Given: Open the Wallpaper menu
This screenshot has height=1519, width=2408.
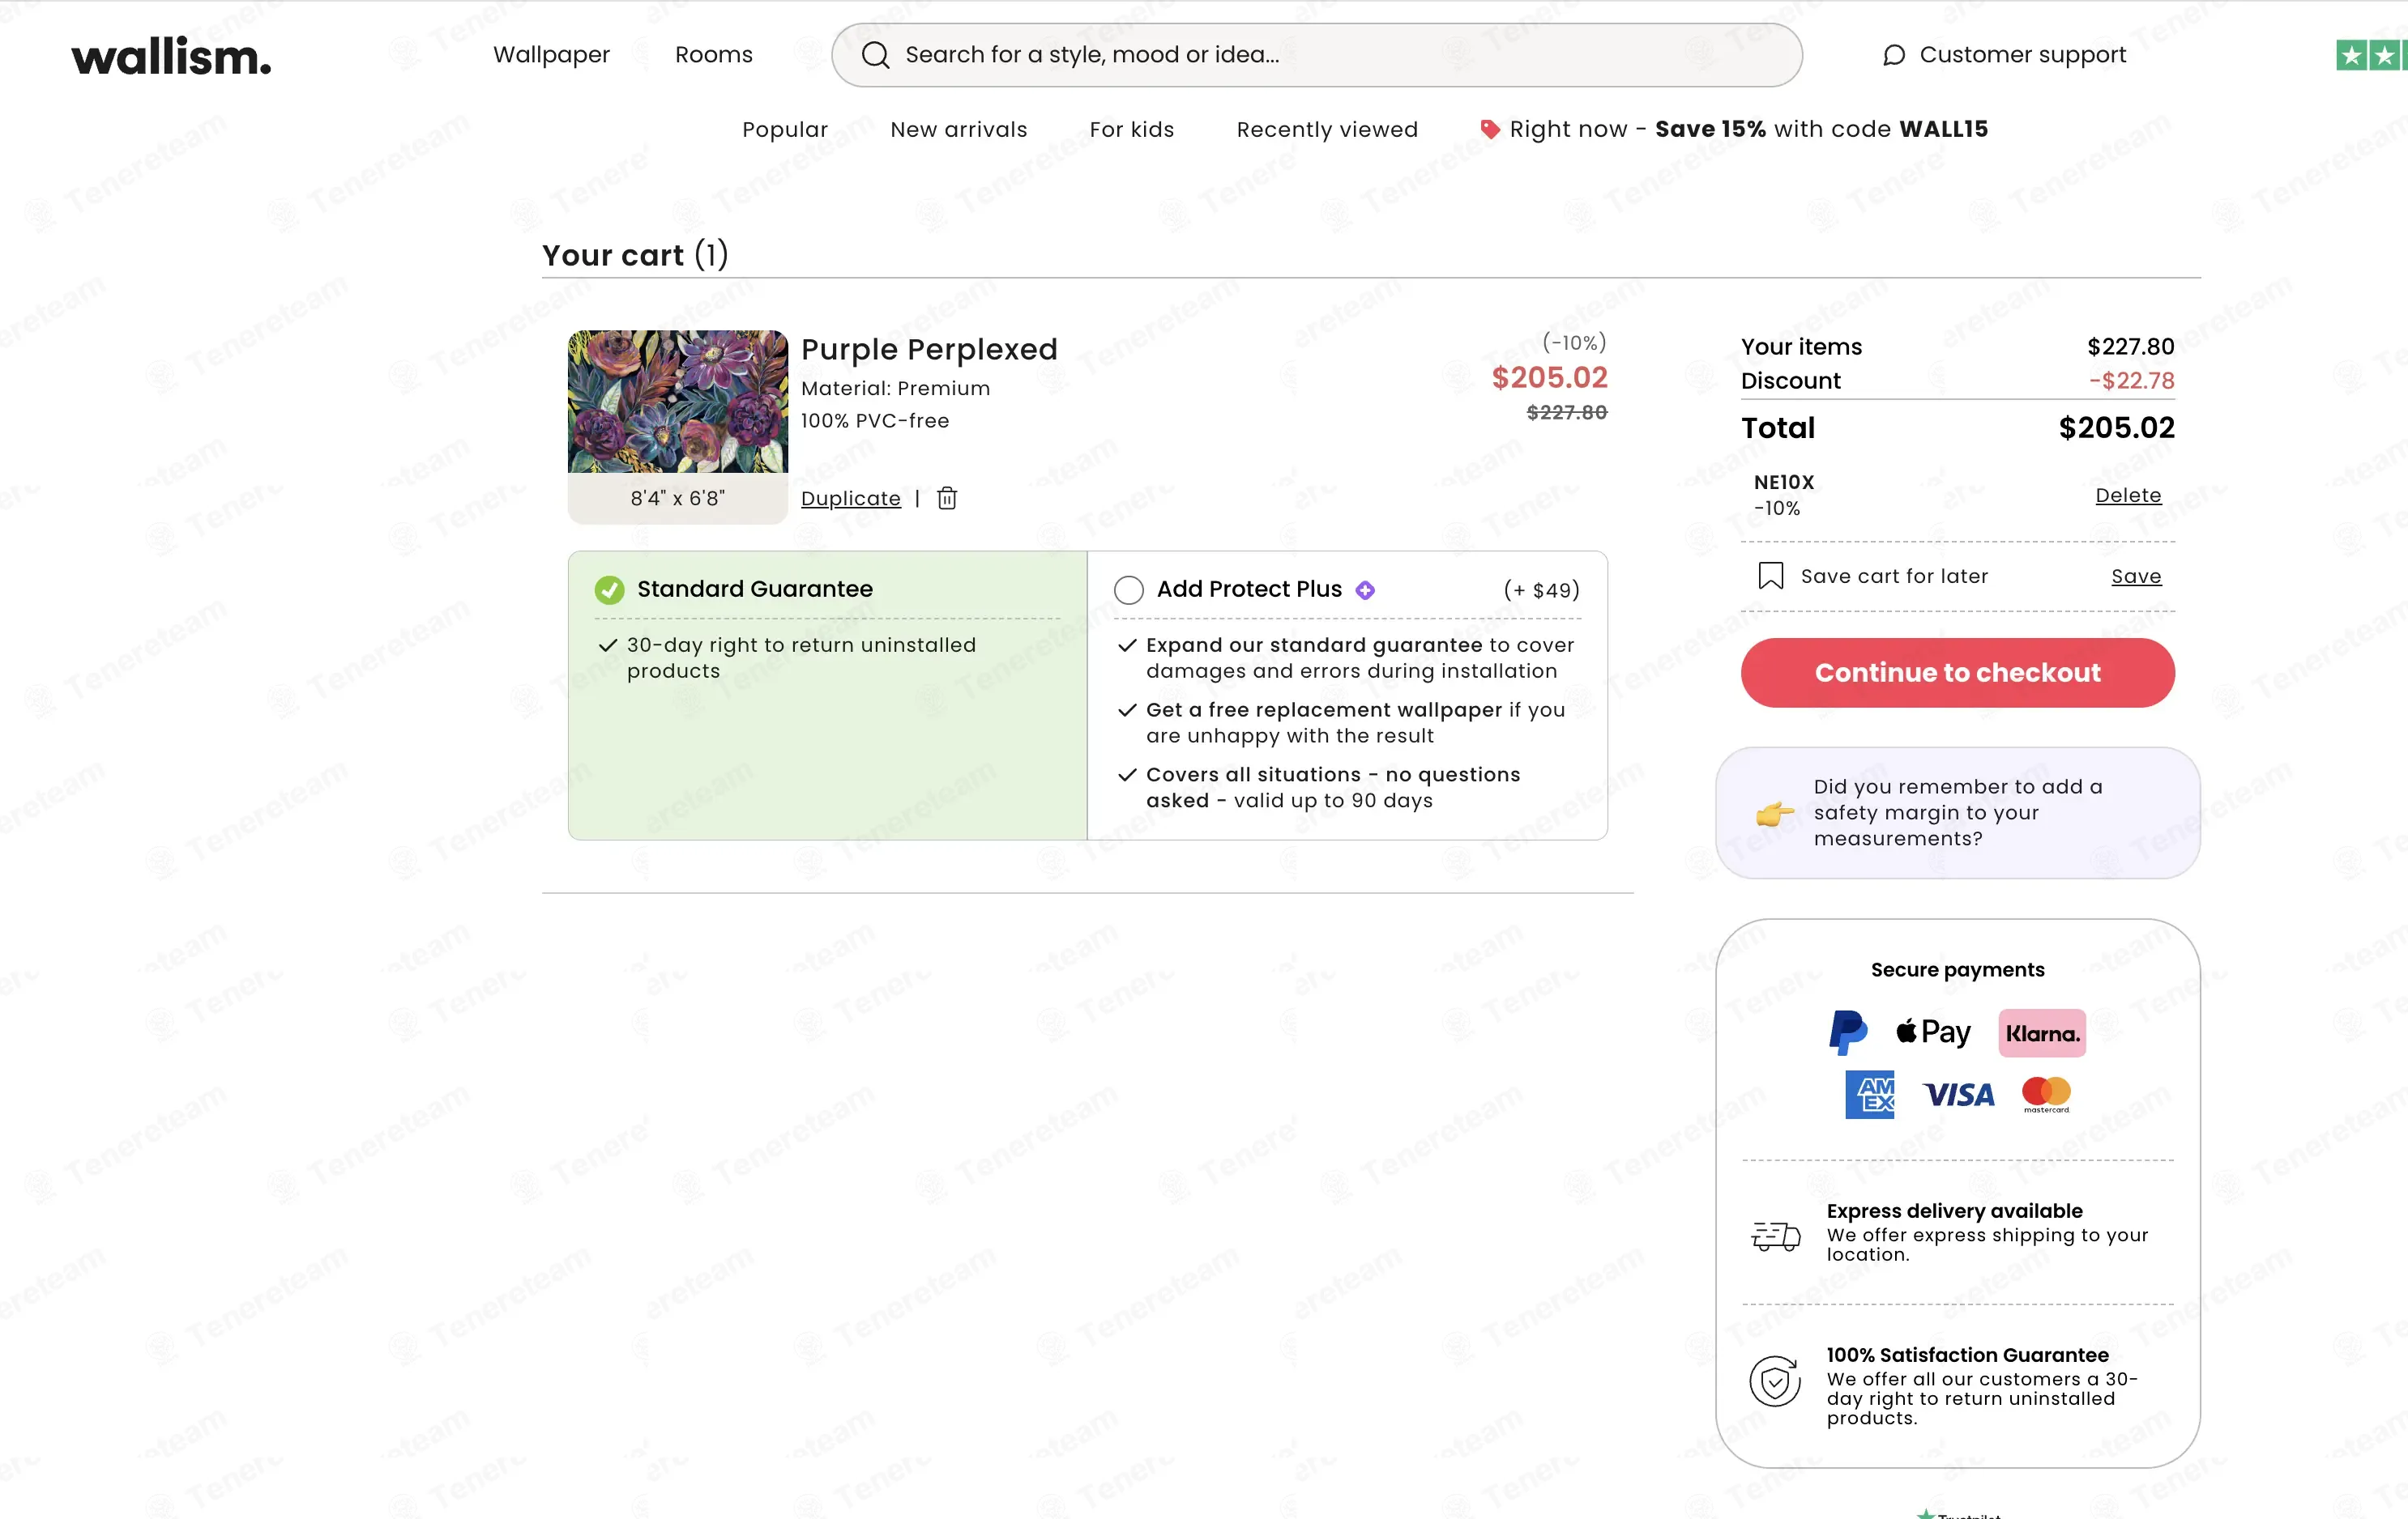Looking at the screenshot, I should click(551, 55).
